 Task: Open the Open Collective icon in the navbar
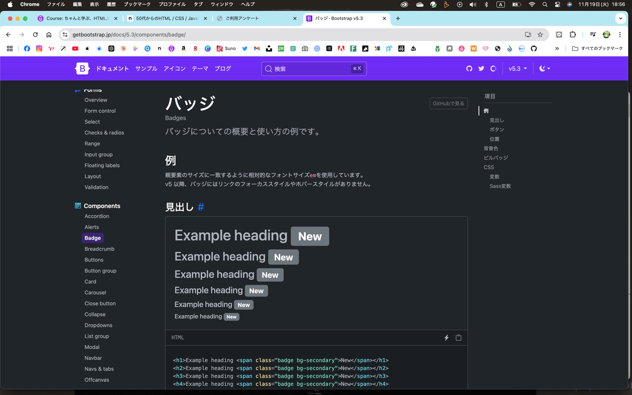pos(493,68)
